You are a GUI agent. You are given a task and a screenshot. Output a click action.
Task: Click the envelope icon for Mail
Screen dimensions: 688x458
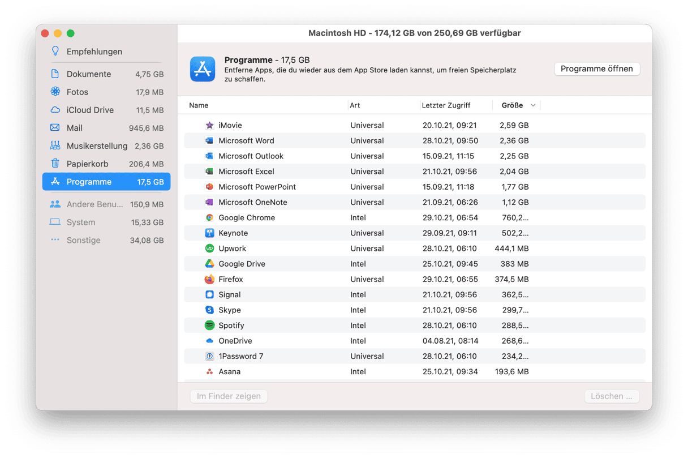point(55,128)
